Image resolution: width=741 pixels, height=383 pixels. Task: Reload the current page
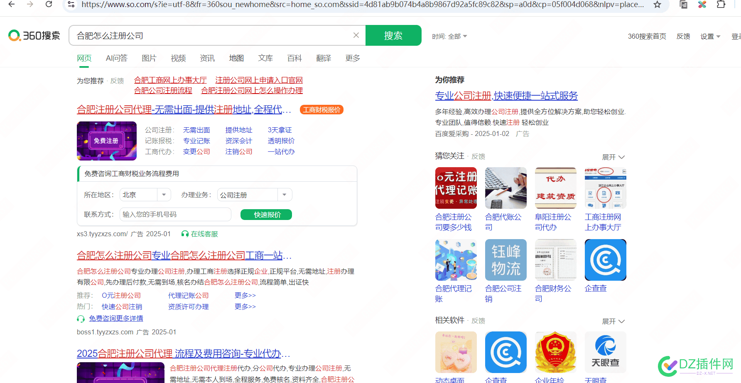coord(49,4)
